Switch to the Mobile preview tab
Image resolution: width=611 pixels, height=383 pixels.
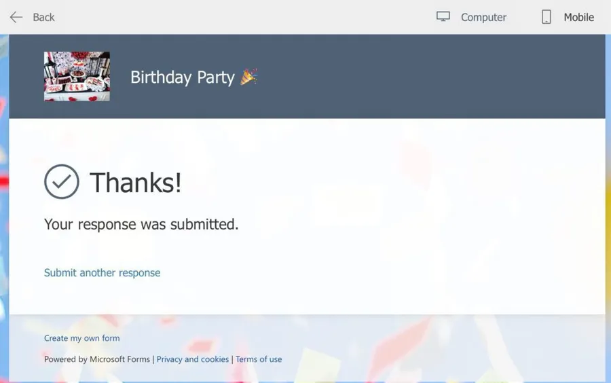click(x=578, y=18)
